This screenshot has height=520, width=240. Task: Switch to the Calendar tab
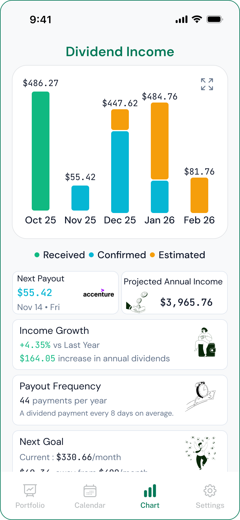(90, 496)
